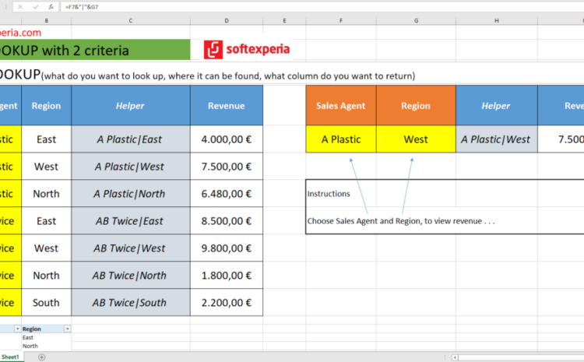584x362 pixels.
Task: Open the red eria.com link text
Action: (x=20, y=33)
